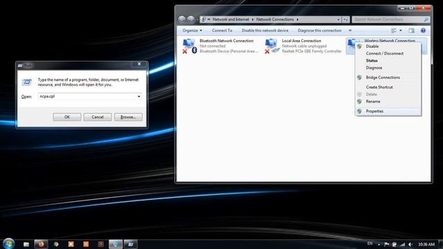Click the search magnifier icon in Network Connections
Image resolution: width=443 pixels, height=249 pixels.
426,19
